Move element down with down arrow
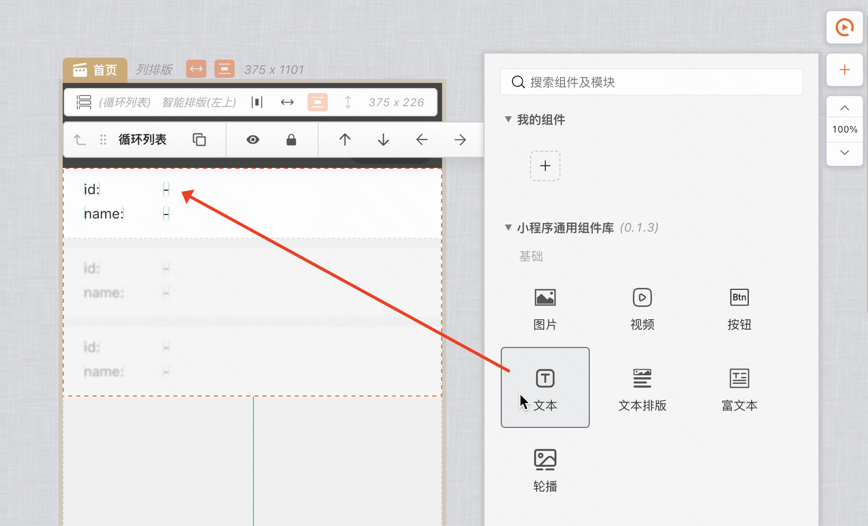Image resolution: width=868 pixels, height=526 pixels. pyautogui.click(x=383, y=140)
